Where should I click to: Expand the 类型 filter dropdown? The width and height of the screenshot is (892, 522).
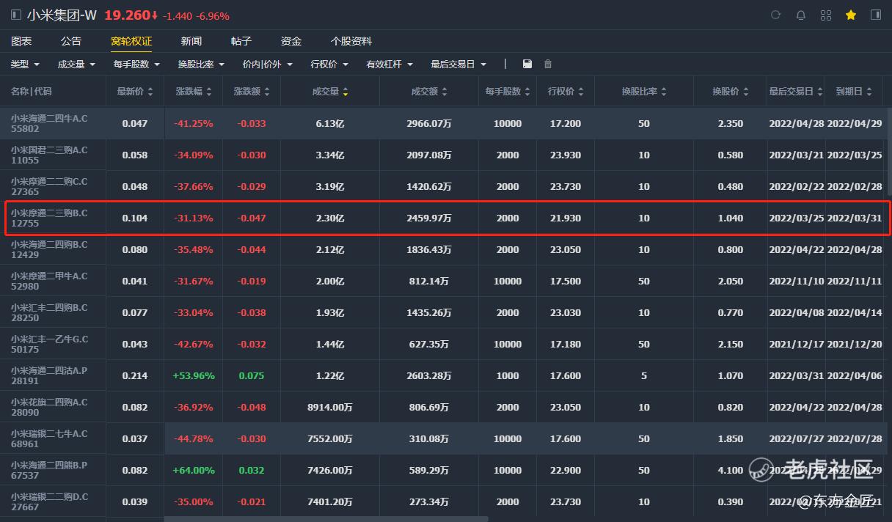pos(25,65)
